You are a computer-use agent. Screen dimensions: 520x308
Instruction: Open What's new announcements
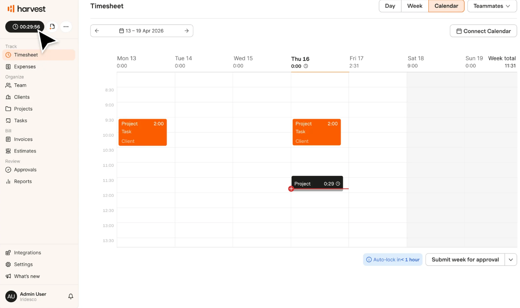pos(39,277)
